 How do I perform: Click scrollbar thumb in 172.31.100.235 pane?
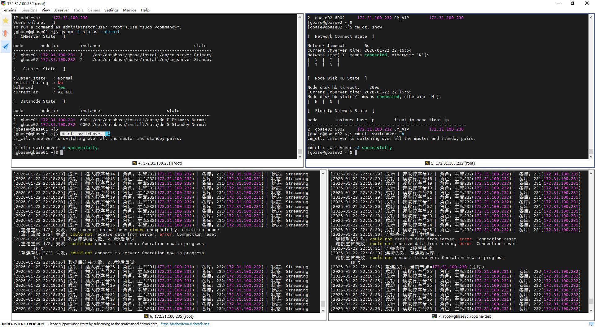pyautogui.click(x=323, y=304)
